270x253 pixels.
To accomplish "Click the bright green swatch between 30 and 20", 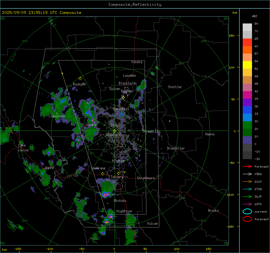I will 247,125.
